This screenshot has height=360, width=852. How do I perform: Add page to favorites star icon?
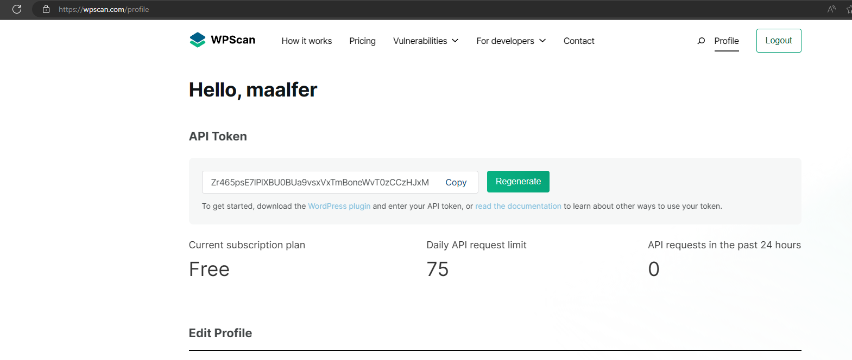click(x=849, y=9)
